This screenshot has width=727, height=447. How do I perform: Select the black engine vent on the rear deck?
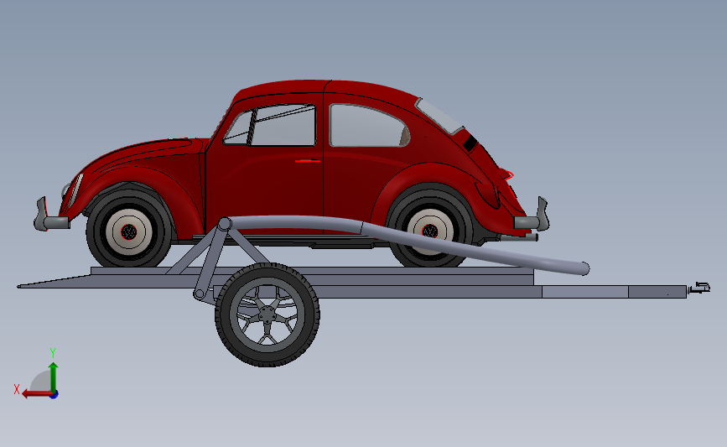tap(470, 143)
